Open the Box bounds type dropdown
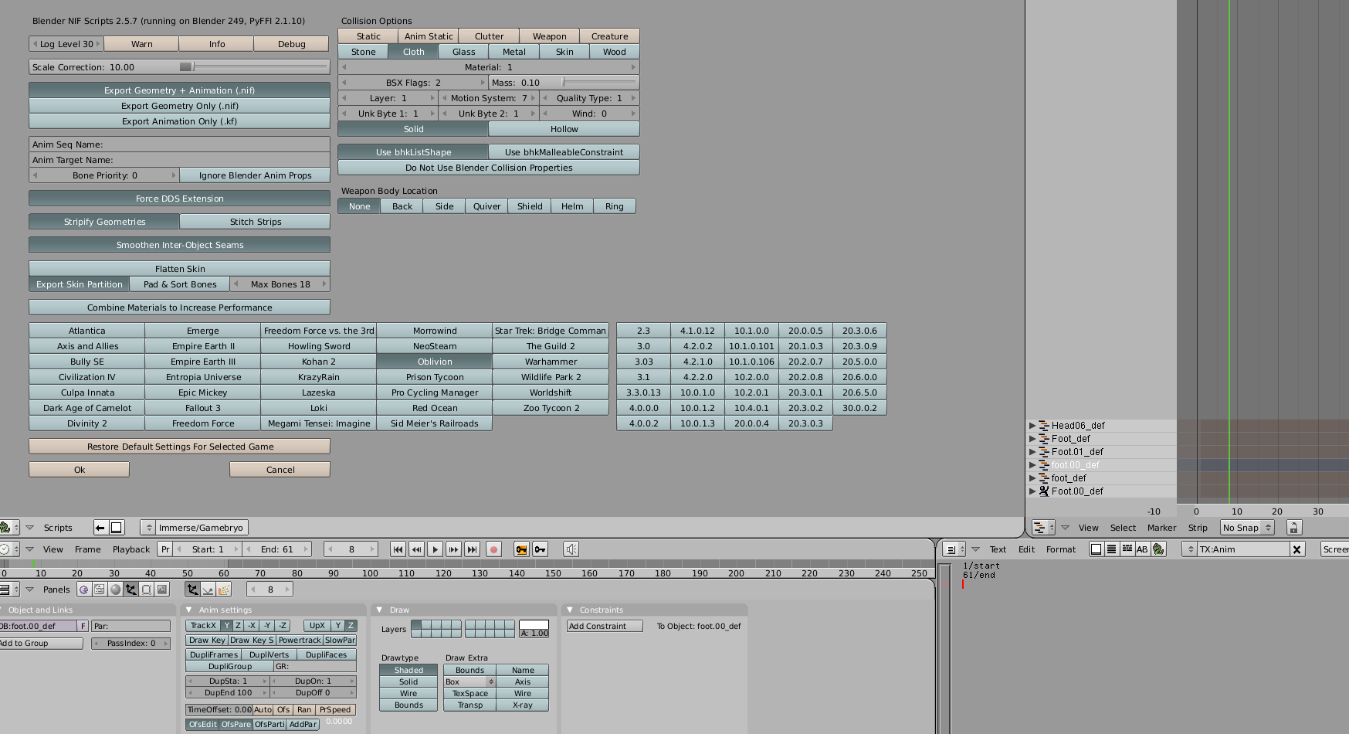This screenshot has height=734, width=1349. tap(469, 681)
